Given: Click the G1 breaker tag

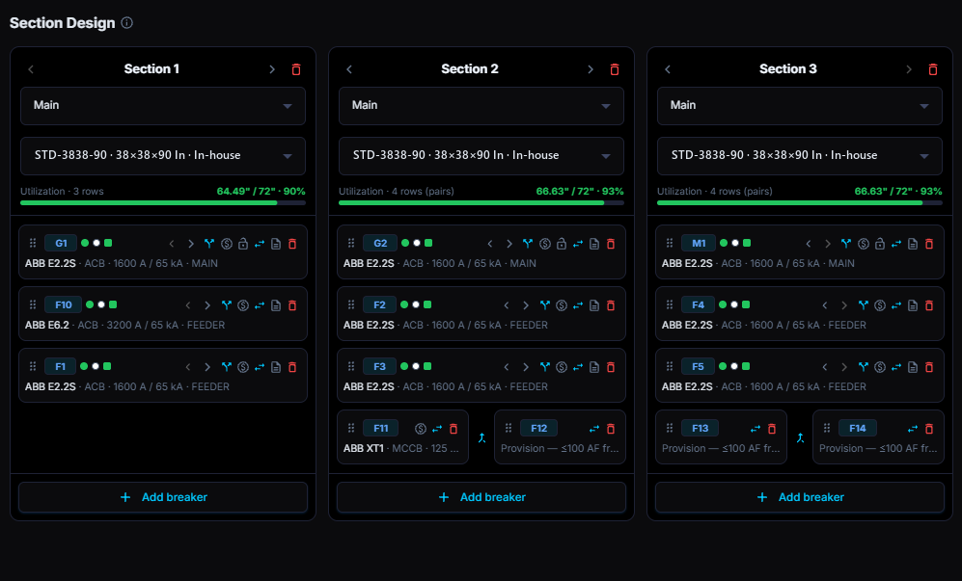Looking at the screenshot, I should tap(61, 244).
